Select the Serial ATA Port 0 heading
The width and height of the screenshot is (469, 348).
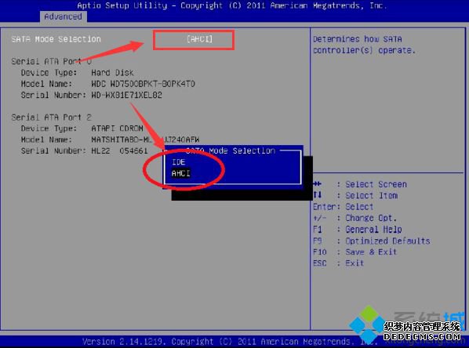[x=51, y=61]
